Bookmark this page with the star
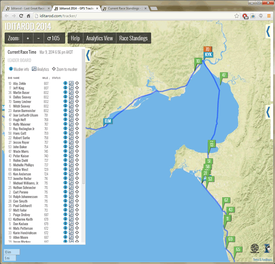 coord(236,16)
